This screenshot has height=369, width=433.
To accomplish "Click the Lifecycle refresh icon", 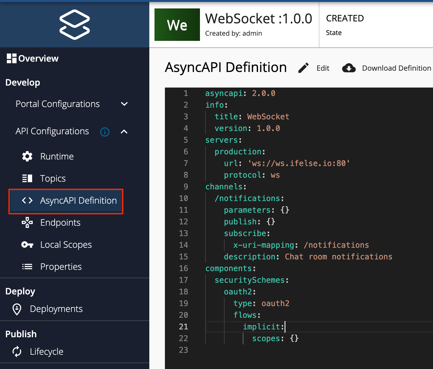I will point(17,351).
